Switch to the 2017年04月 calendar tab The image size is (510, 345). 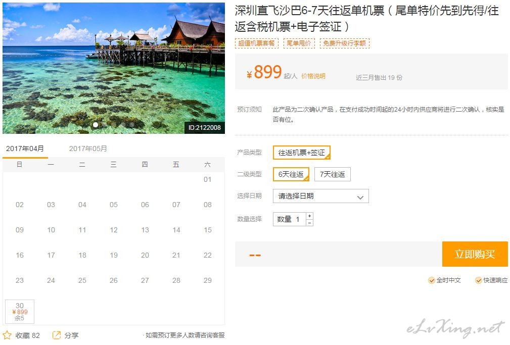[x=25, y=149]
